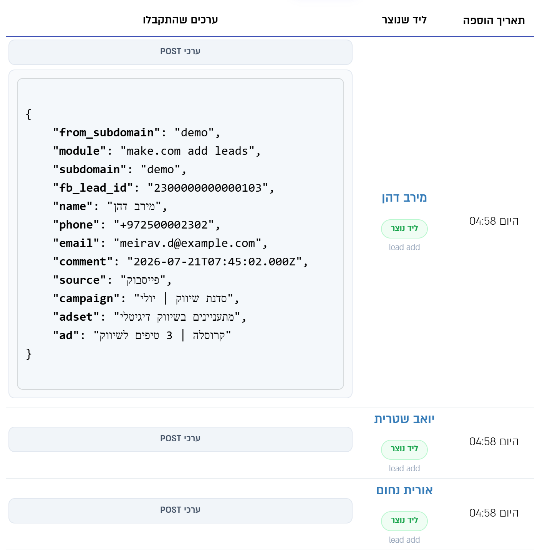Click the ליד נוצר badge under אורית נחום

coord(404,521)
